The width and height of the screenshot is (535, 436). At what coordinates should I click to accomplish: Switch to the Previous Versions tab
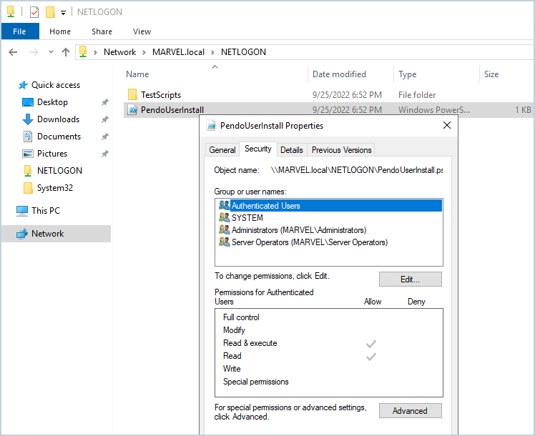point(341,150)
